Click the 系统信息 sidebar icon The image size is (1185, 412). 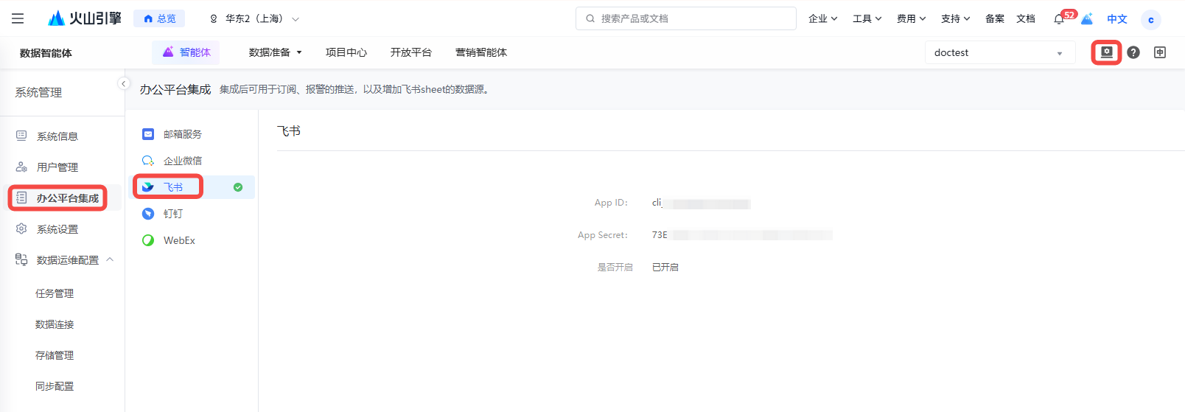click(21, 136)
